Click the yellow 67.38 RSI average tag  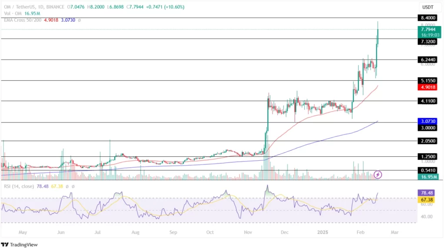tap(427, 200)
